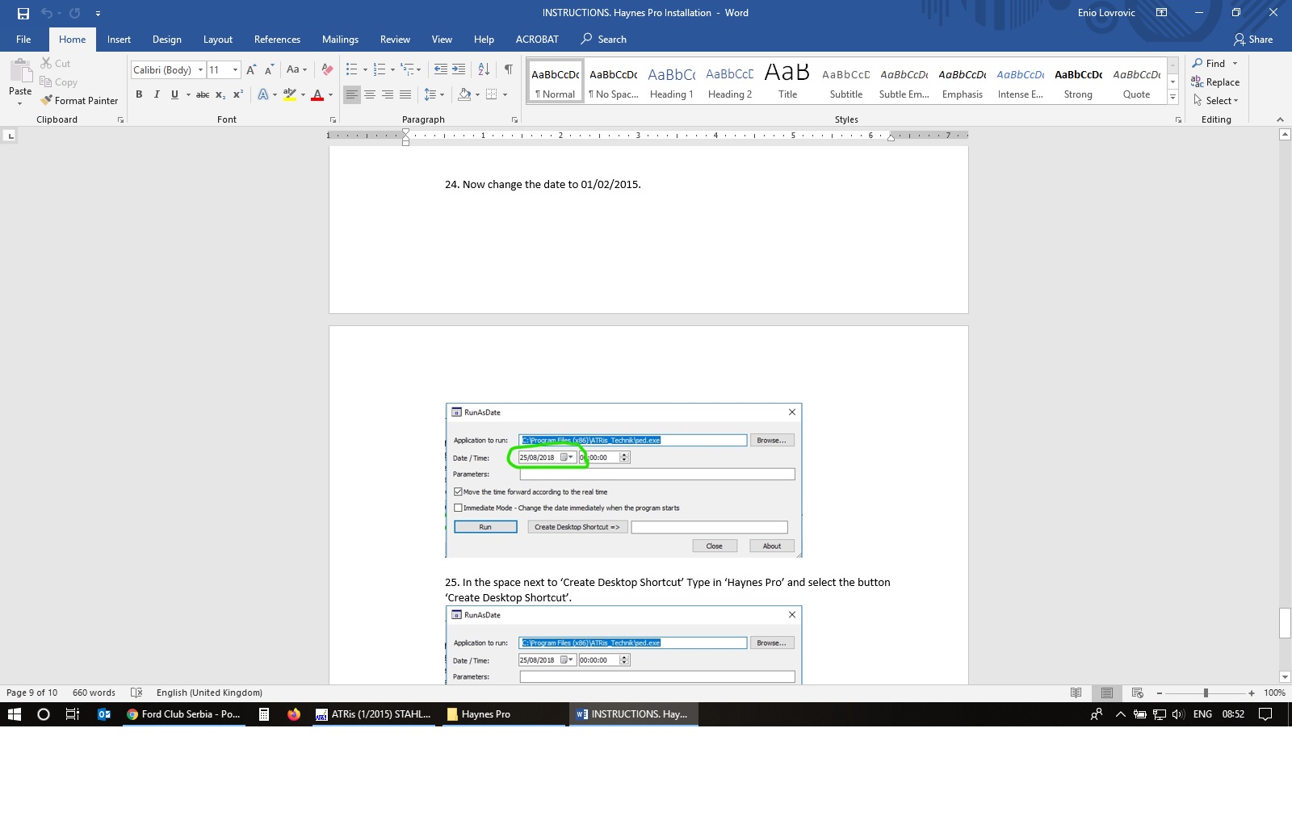The image size is (1292, 837).
Task: Zoom out with the minus button
Action: point(1160,693)
